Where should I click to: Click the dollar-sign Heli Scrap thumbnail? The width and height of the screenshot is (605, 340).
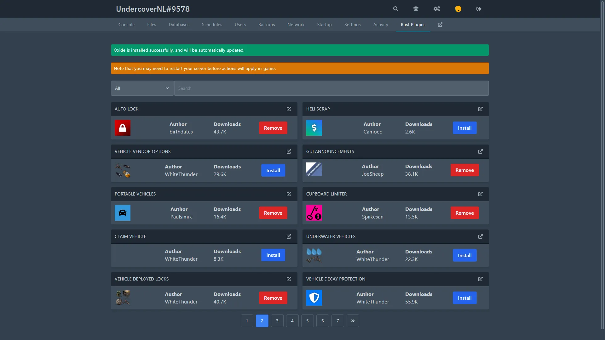coord(314,128)
